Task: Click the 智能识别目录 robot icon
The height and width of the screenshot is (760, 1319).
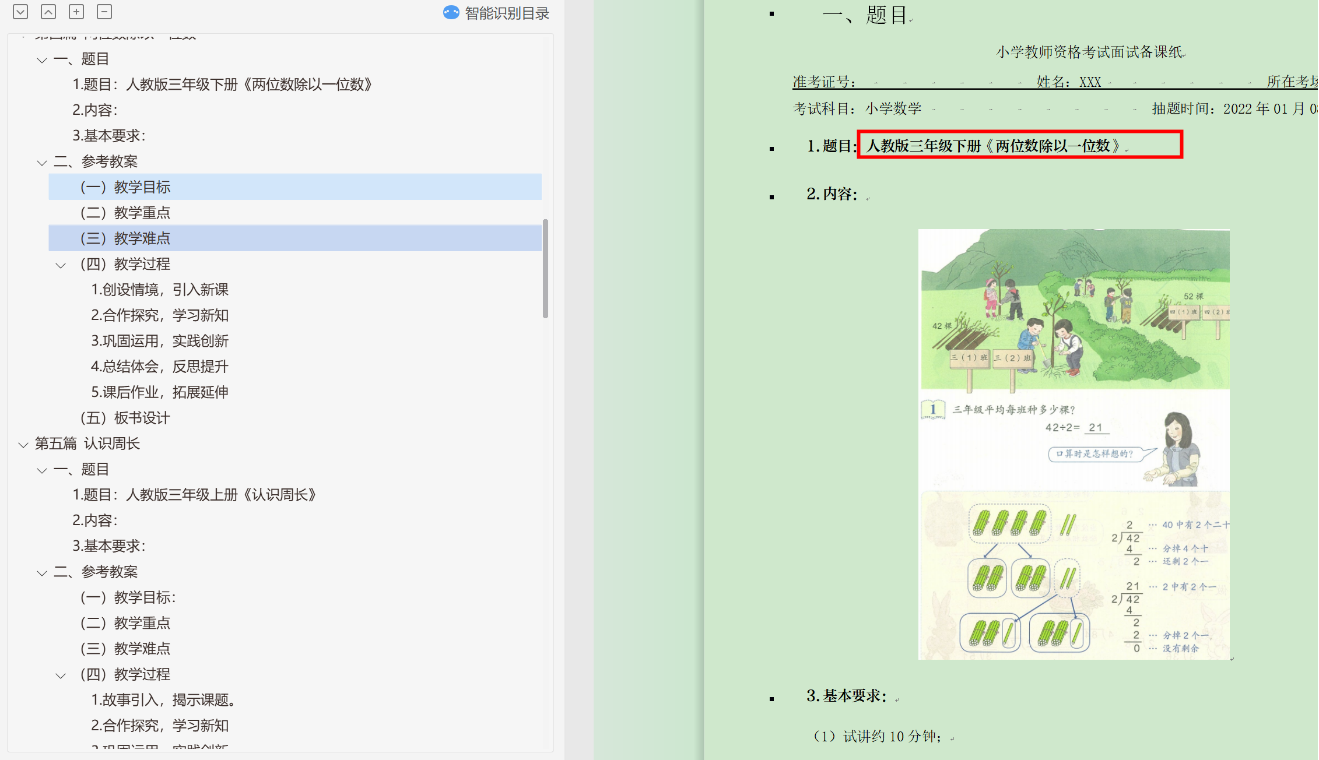Action: [x=451, y=13]
